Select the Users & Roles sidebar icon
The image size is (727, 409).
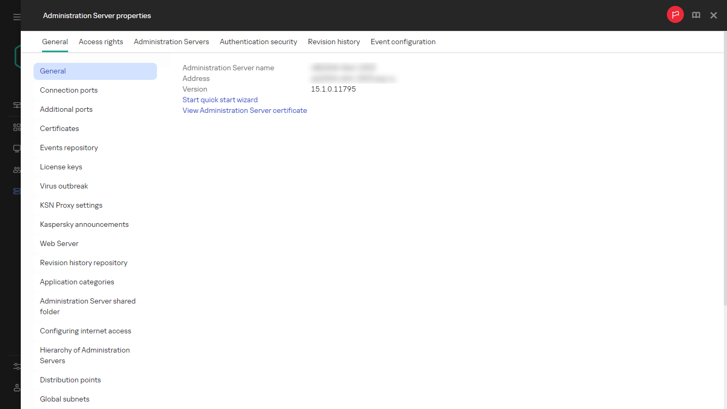(16, 169)
